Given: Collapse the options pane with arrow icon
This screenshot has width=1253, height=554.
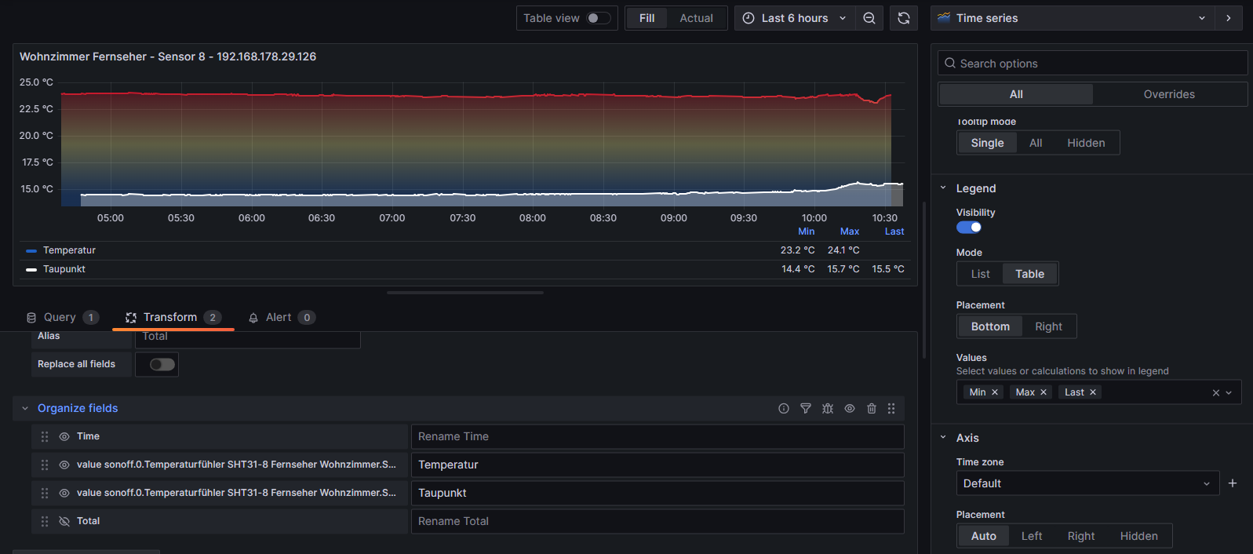Looking at the screenshot, I should [x=1229, y=18].
